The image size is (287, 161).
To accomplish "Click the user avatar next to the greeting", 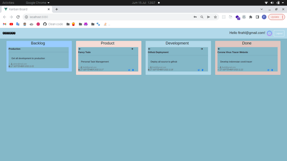I will [x=269, y=33].
